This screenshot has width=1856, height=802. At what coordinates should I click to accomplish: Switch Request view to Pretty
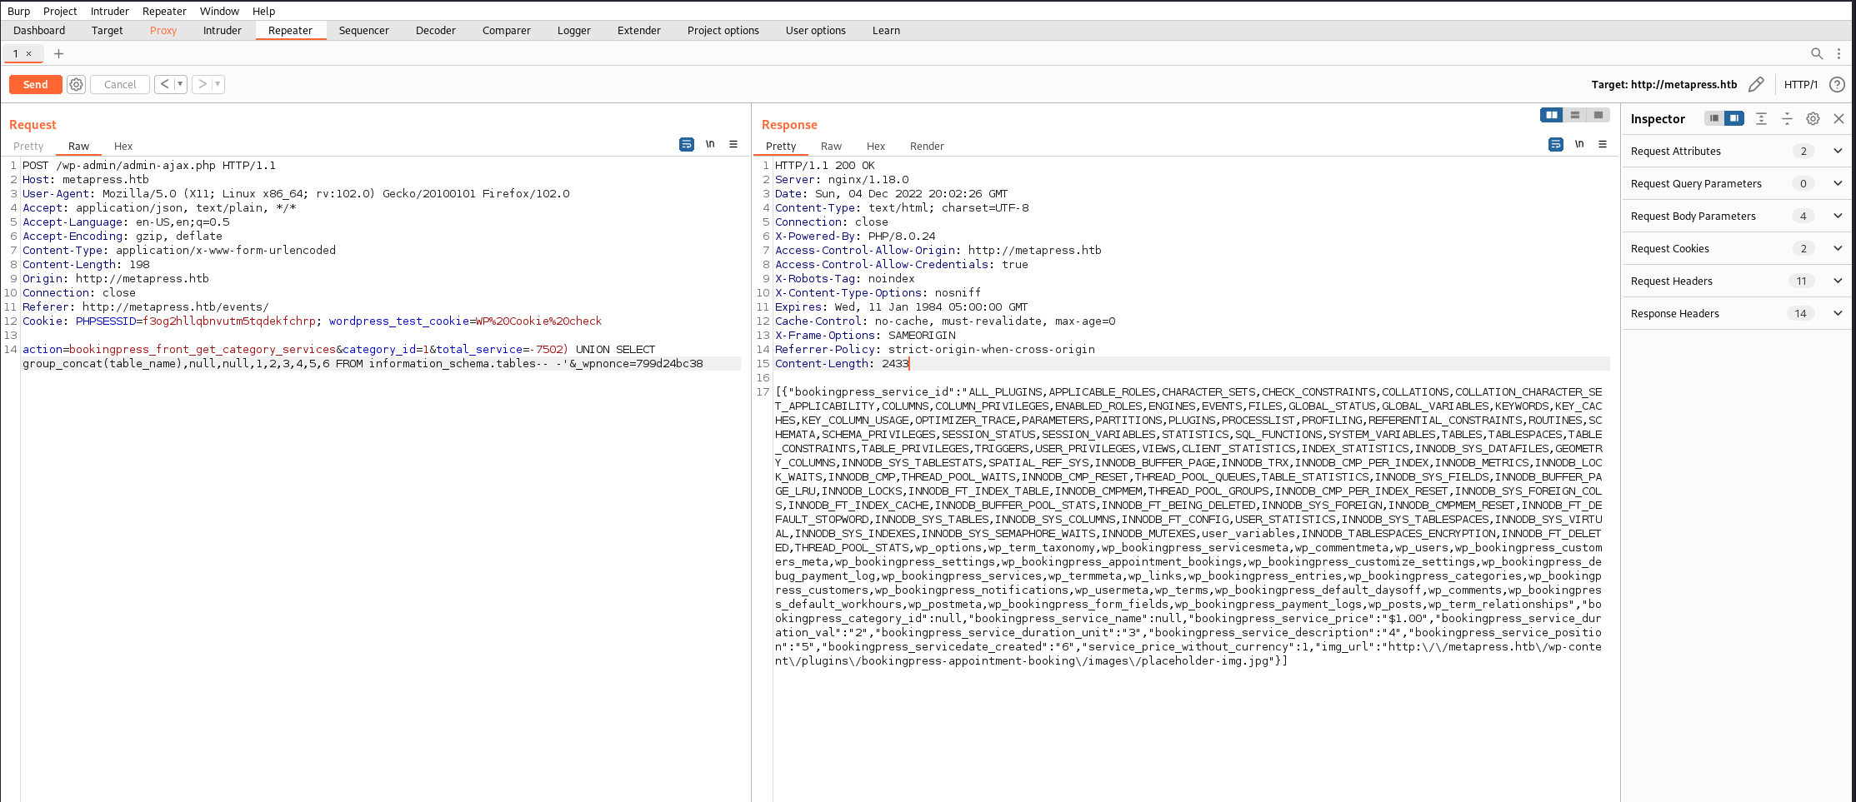[28, 146]
